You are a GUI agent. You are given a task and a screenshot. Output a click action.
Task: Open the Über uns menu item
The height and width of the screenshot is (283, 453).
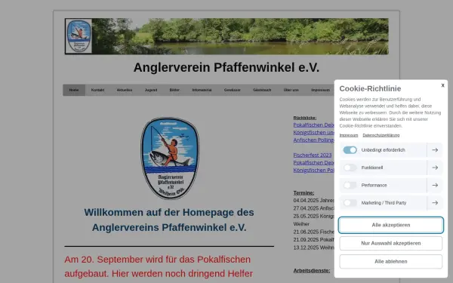pyautogui.click(x=291, y=90)
